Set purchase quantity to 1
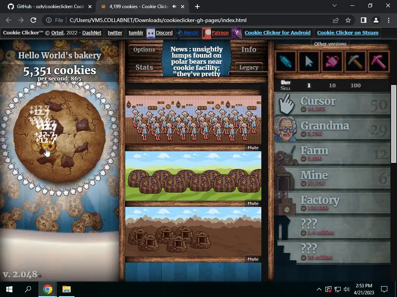Screen dimensions: 397x297 point(309,85)
